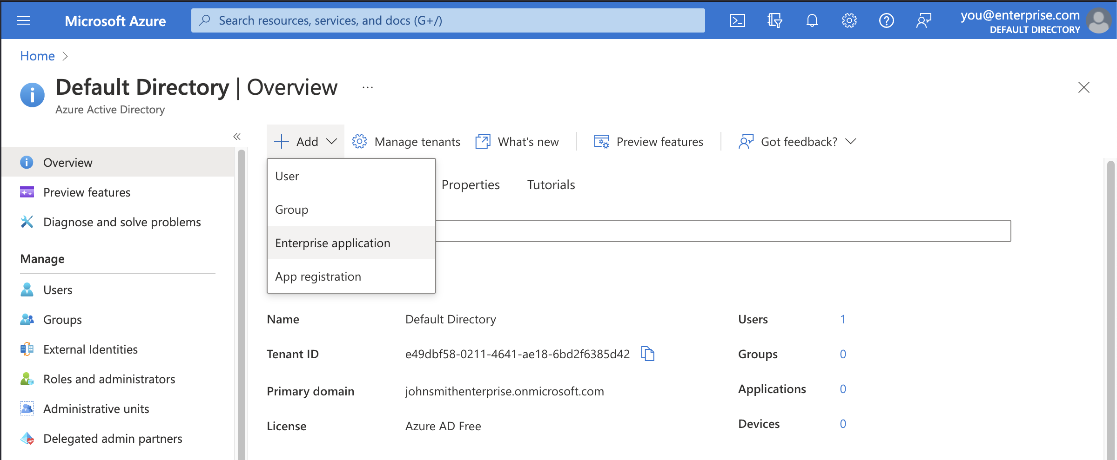Open the help question mark icon

[887, 20]
